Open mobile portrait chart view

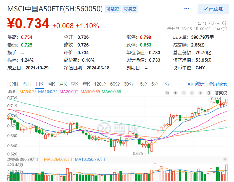click(x=209, y=93)
